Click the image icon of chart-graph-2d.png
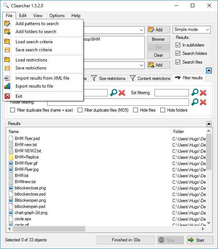This screenshot has width=218, height=249. point(11,213)
